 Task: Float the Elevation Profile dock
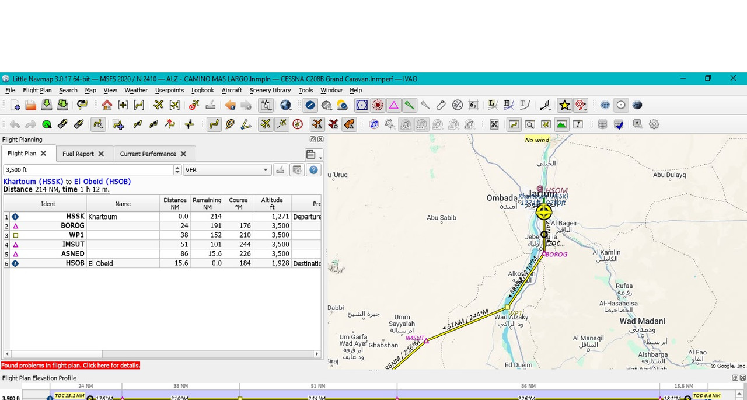coord(735,378)
